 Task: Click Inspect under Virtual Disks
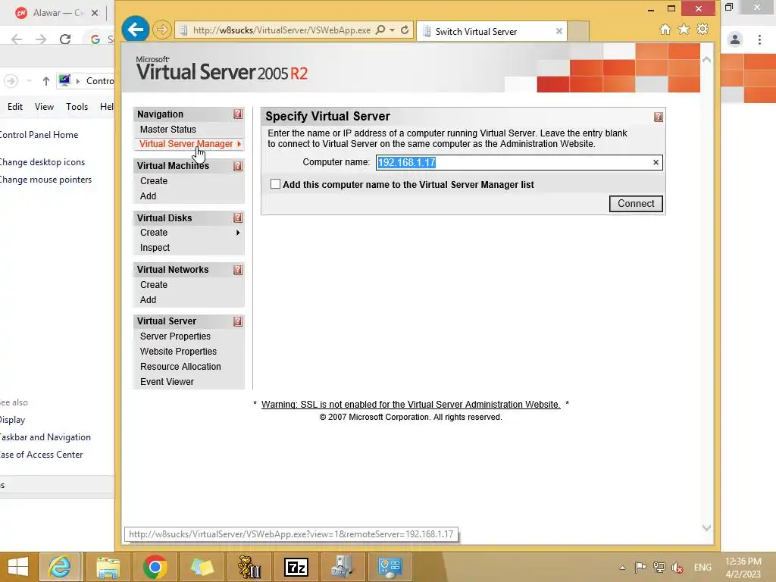[155, 248]
